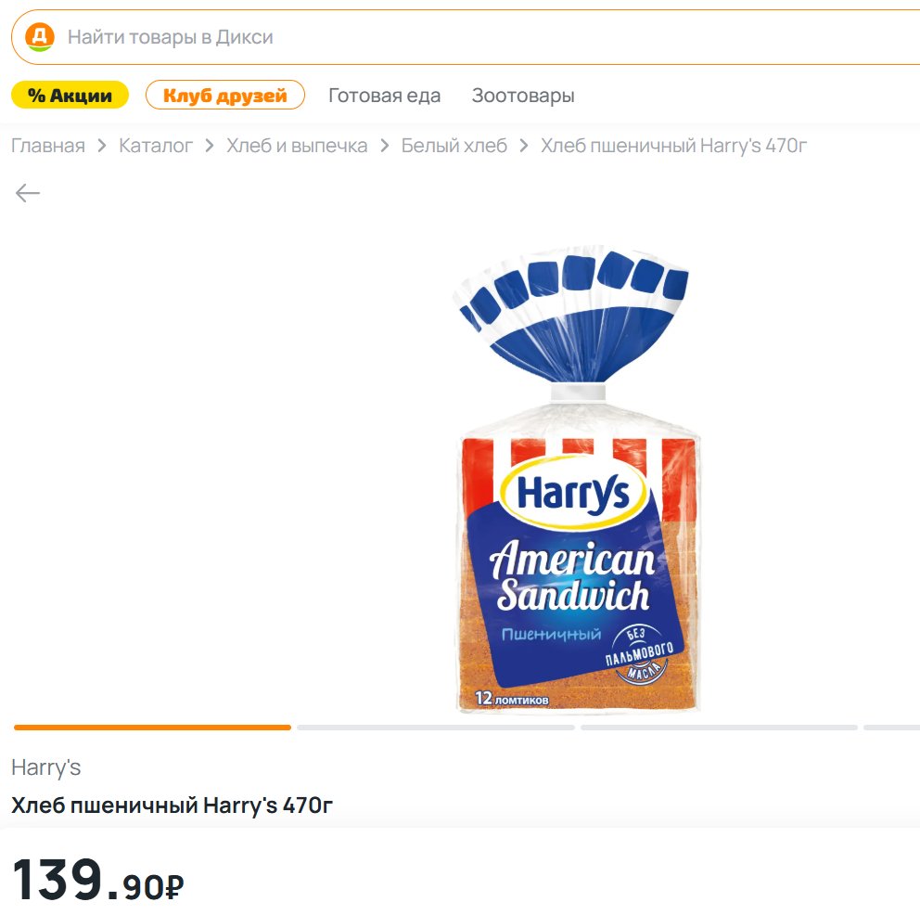Select the 'Зоотовары' menu item
Viewport: 920px width, 915px height.
point(523,96)
